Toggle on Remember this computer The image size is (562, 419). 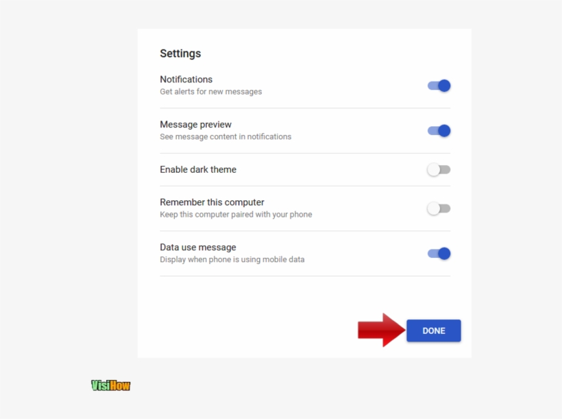pos(439,208)
